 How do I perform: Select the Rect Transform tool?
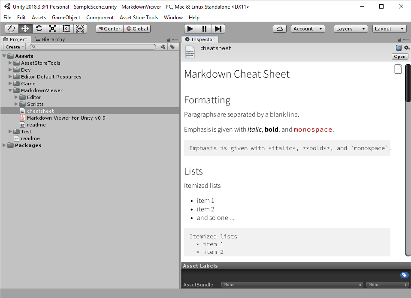pos(66,29)
